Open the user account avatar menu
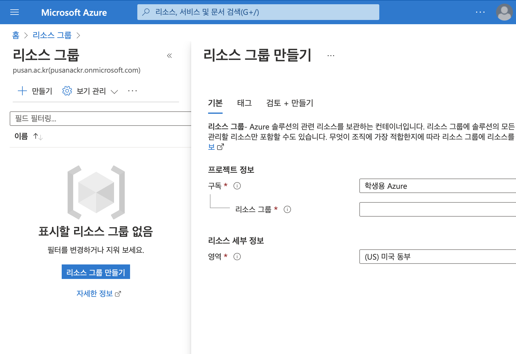This screenshot has width=516, height=354. pos(504,12)
